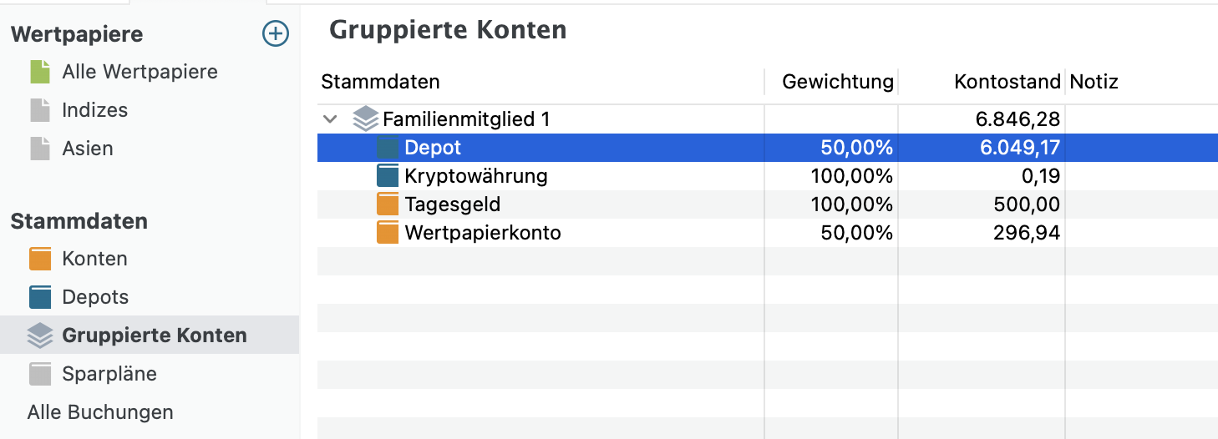Screen dimensions: 1218x439
Task: Sort by Gewichtung column header
Action: pyautogui.click(x=838, y=82)
